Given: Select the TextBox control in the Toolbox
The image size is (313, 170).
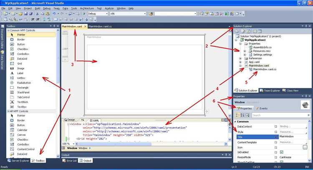Looking at the screenshot, I should (31, 107).
